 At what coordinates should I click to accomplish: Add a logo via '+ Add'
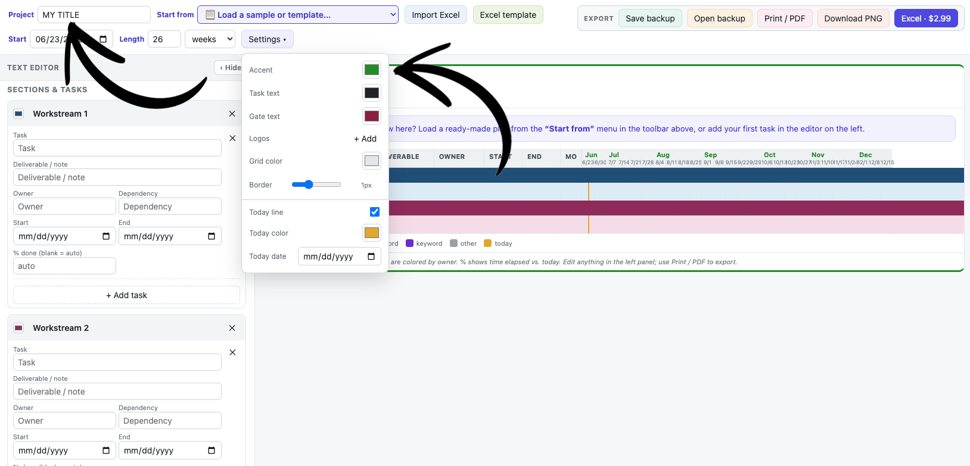(x=365, y=139)
